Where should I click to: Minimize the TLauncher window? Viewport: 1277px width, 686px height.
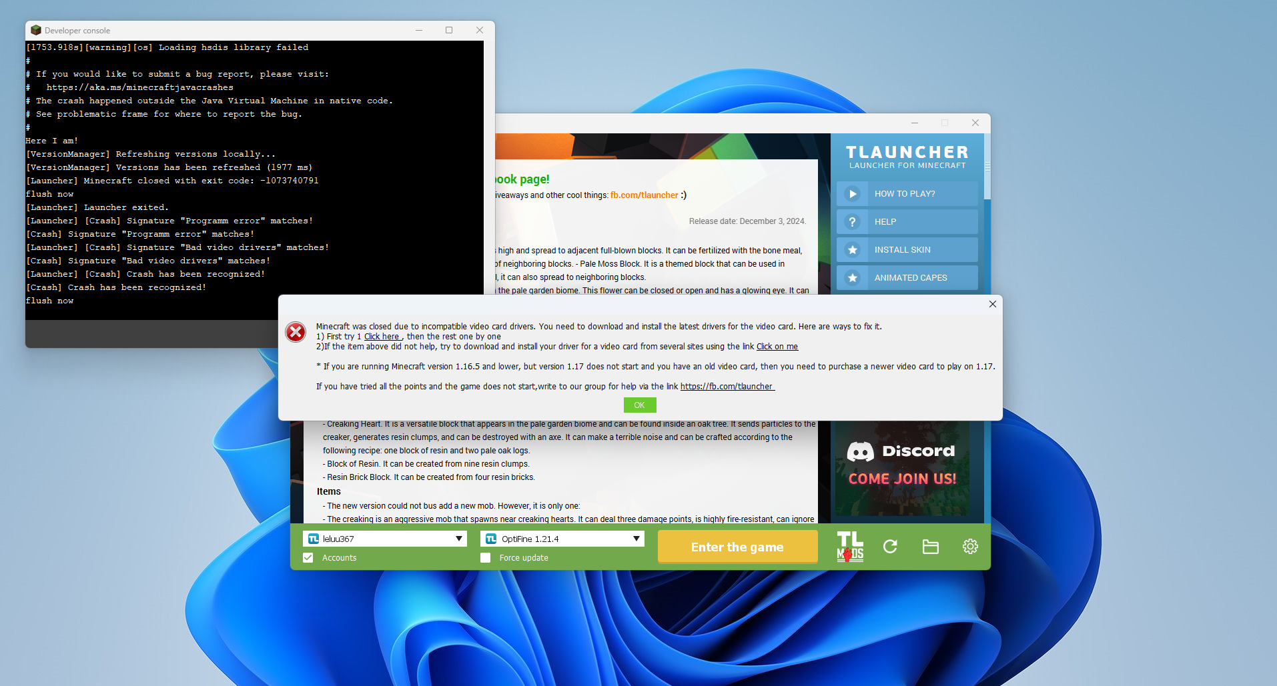coord(915,123)
